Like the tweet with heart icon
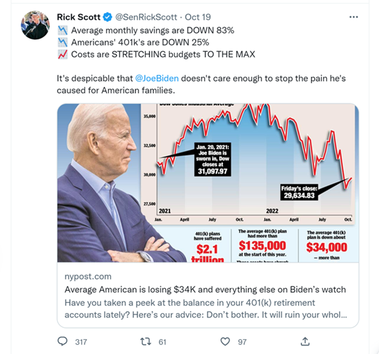This screenshot has height=354, width=379. (x=225, y=341)
